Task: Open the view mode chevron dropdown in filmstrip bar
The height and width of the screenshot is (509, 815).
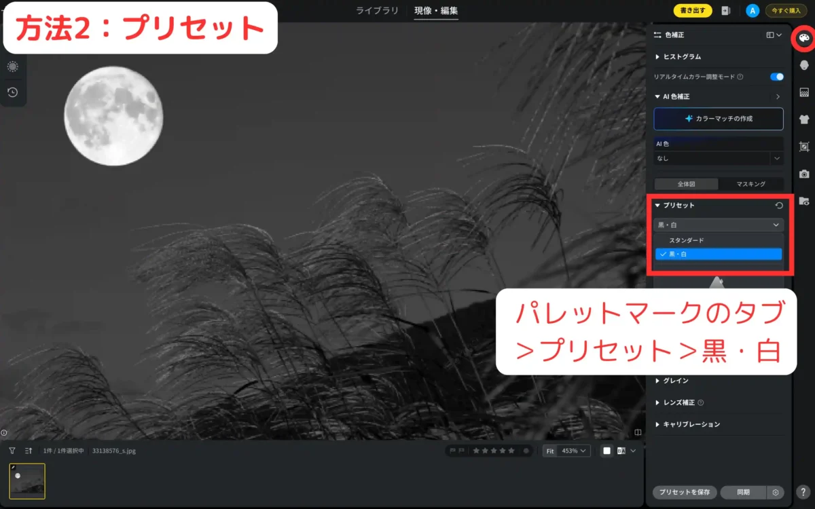Action: pyautogui.click(x=633, y=451)
